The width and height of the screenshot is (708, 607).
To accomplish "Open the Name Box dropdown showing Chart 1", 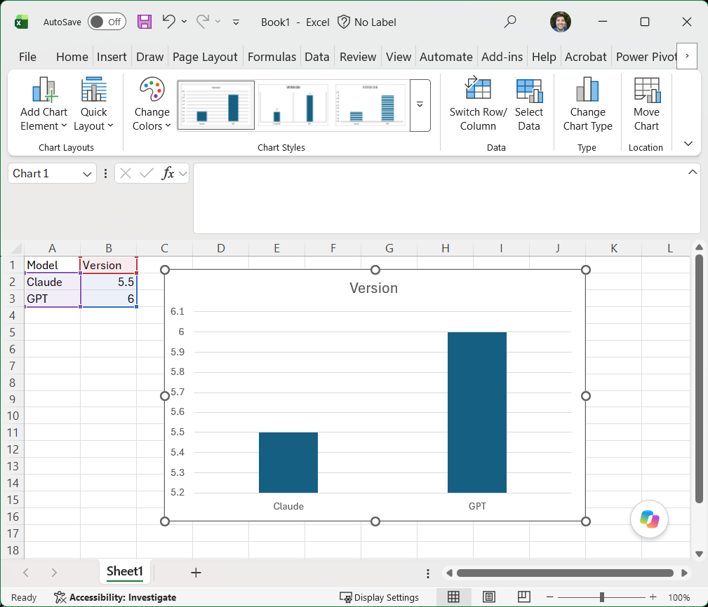I will pos(87,174).
